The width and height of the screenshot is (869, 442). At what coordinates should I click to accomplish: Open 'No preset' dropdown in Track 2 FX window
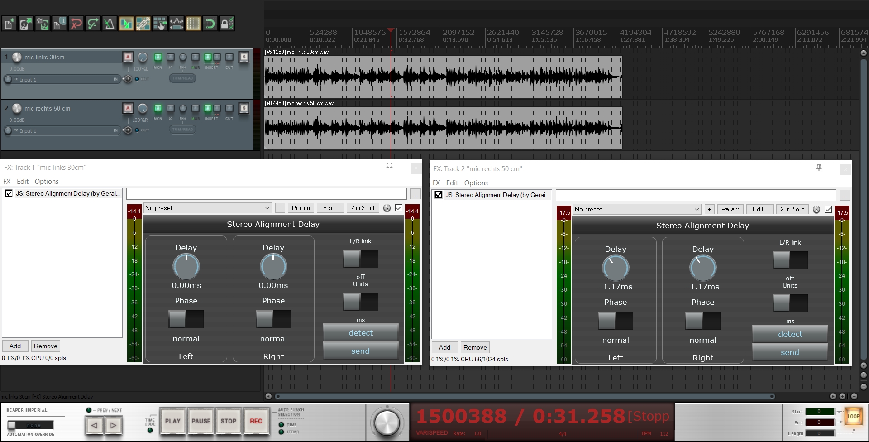coord(637,209)
